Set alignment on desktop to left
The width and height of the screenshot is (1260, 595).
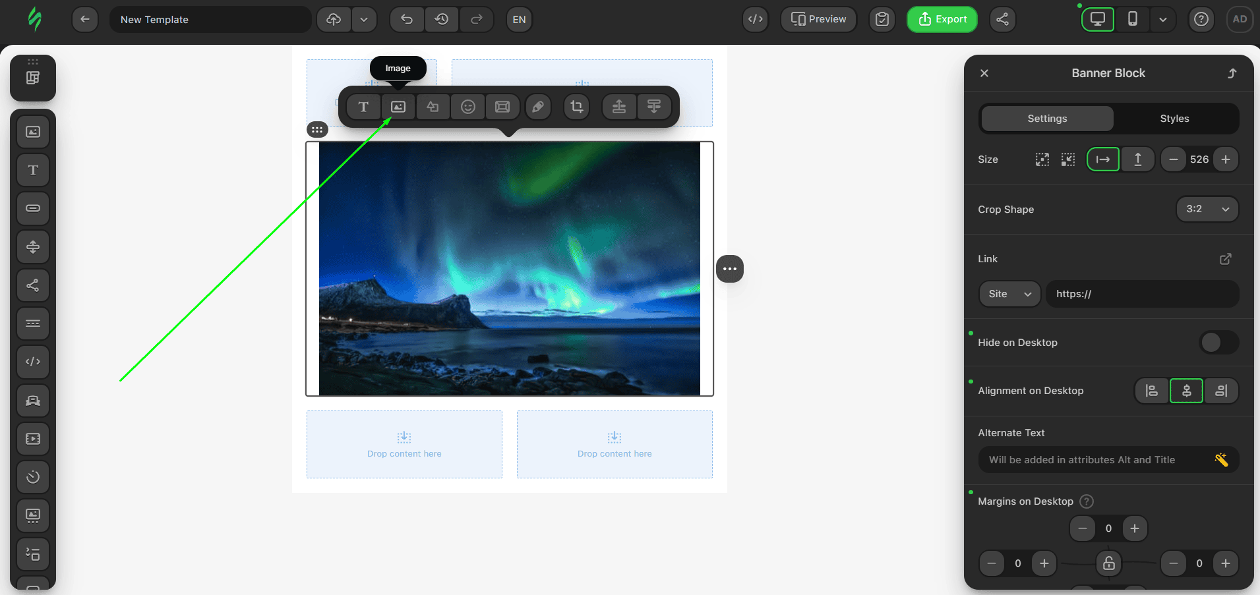(x=1151, y=391)
